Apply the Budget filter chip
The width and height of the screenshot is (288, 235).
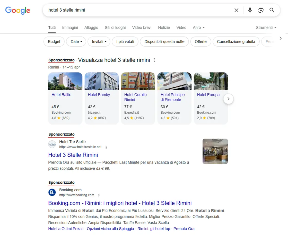point(54,42)
